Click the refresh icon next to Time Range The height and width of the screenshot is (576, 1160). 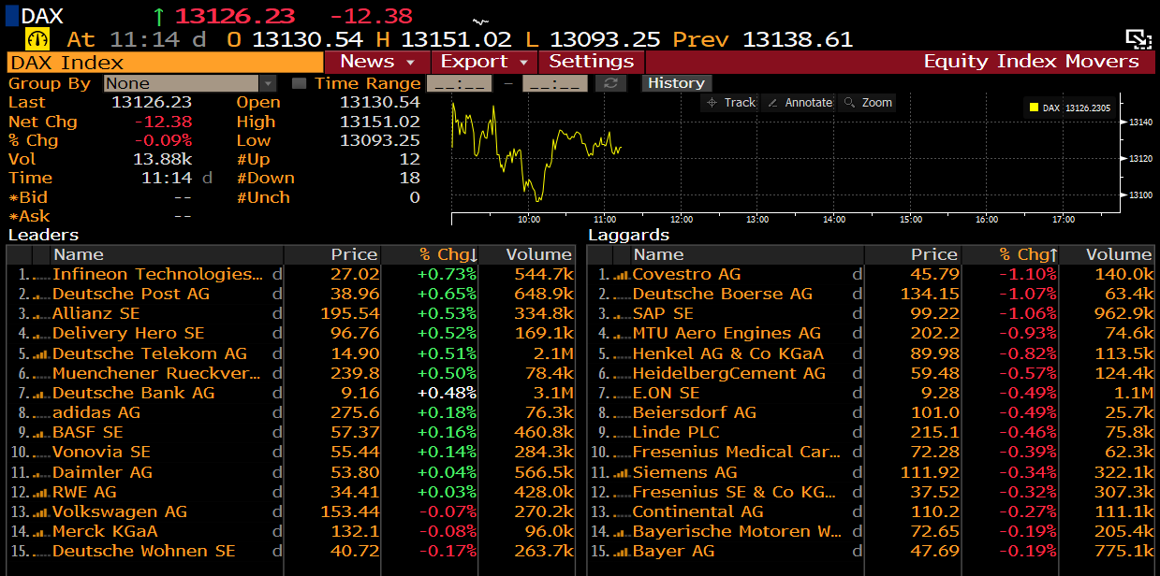pyautogui.click(x=610, y=83)
